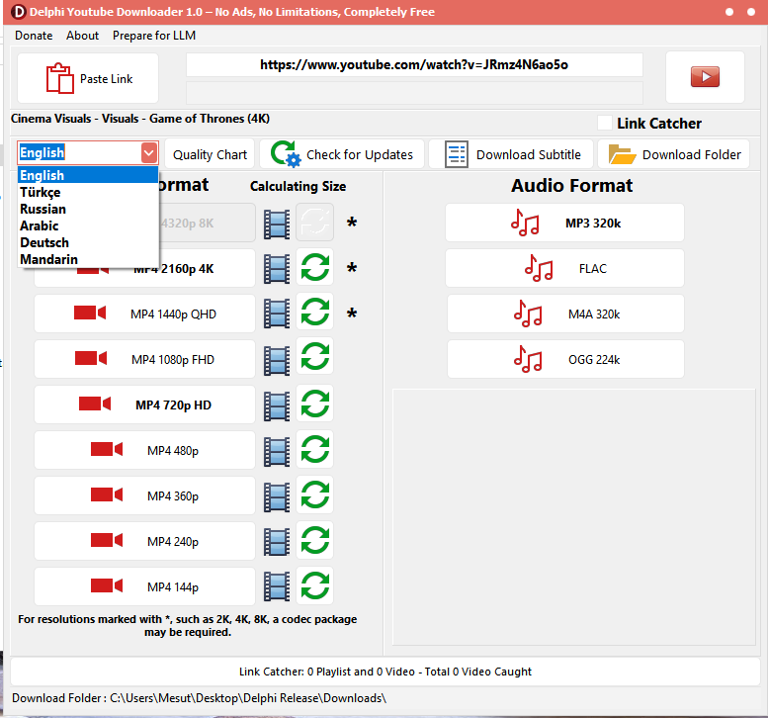
Task: Download video as MP4 1440p QHD
Action: [x=144, y=314]
